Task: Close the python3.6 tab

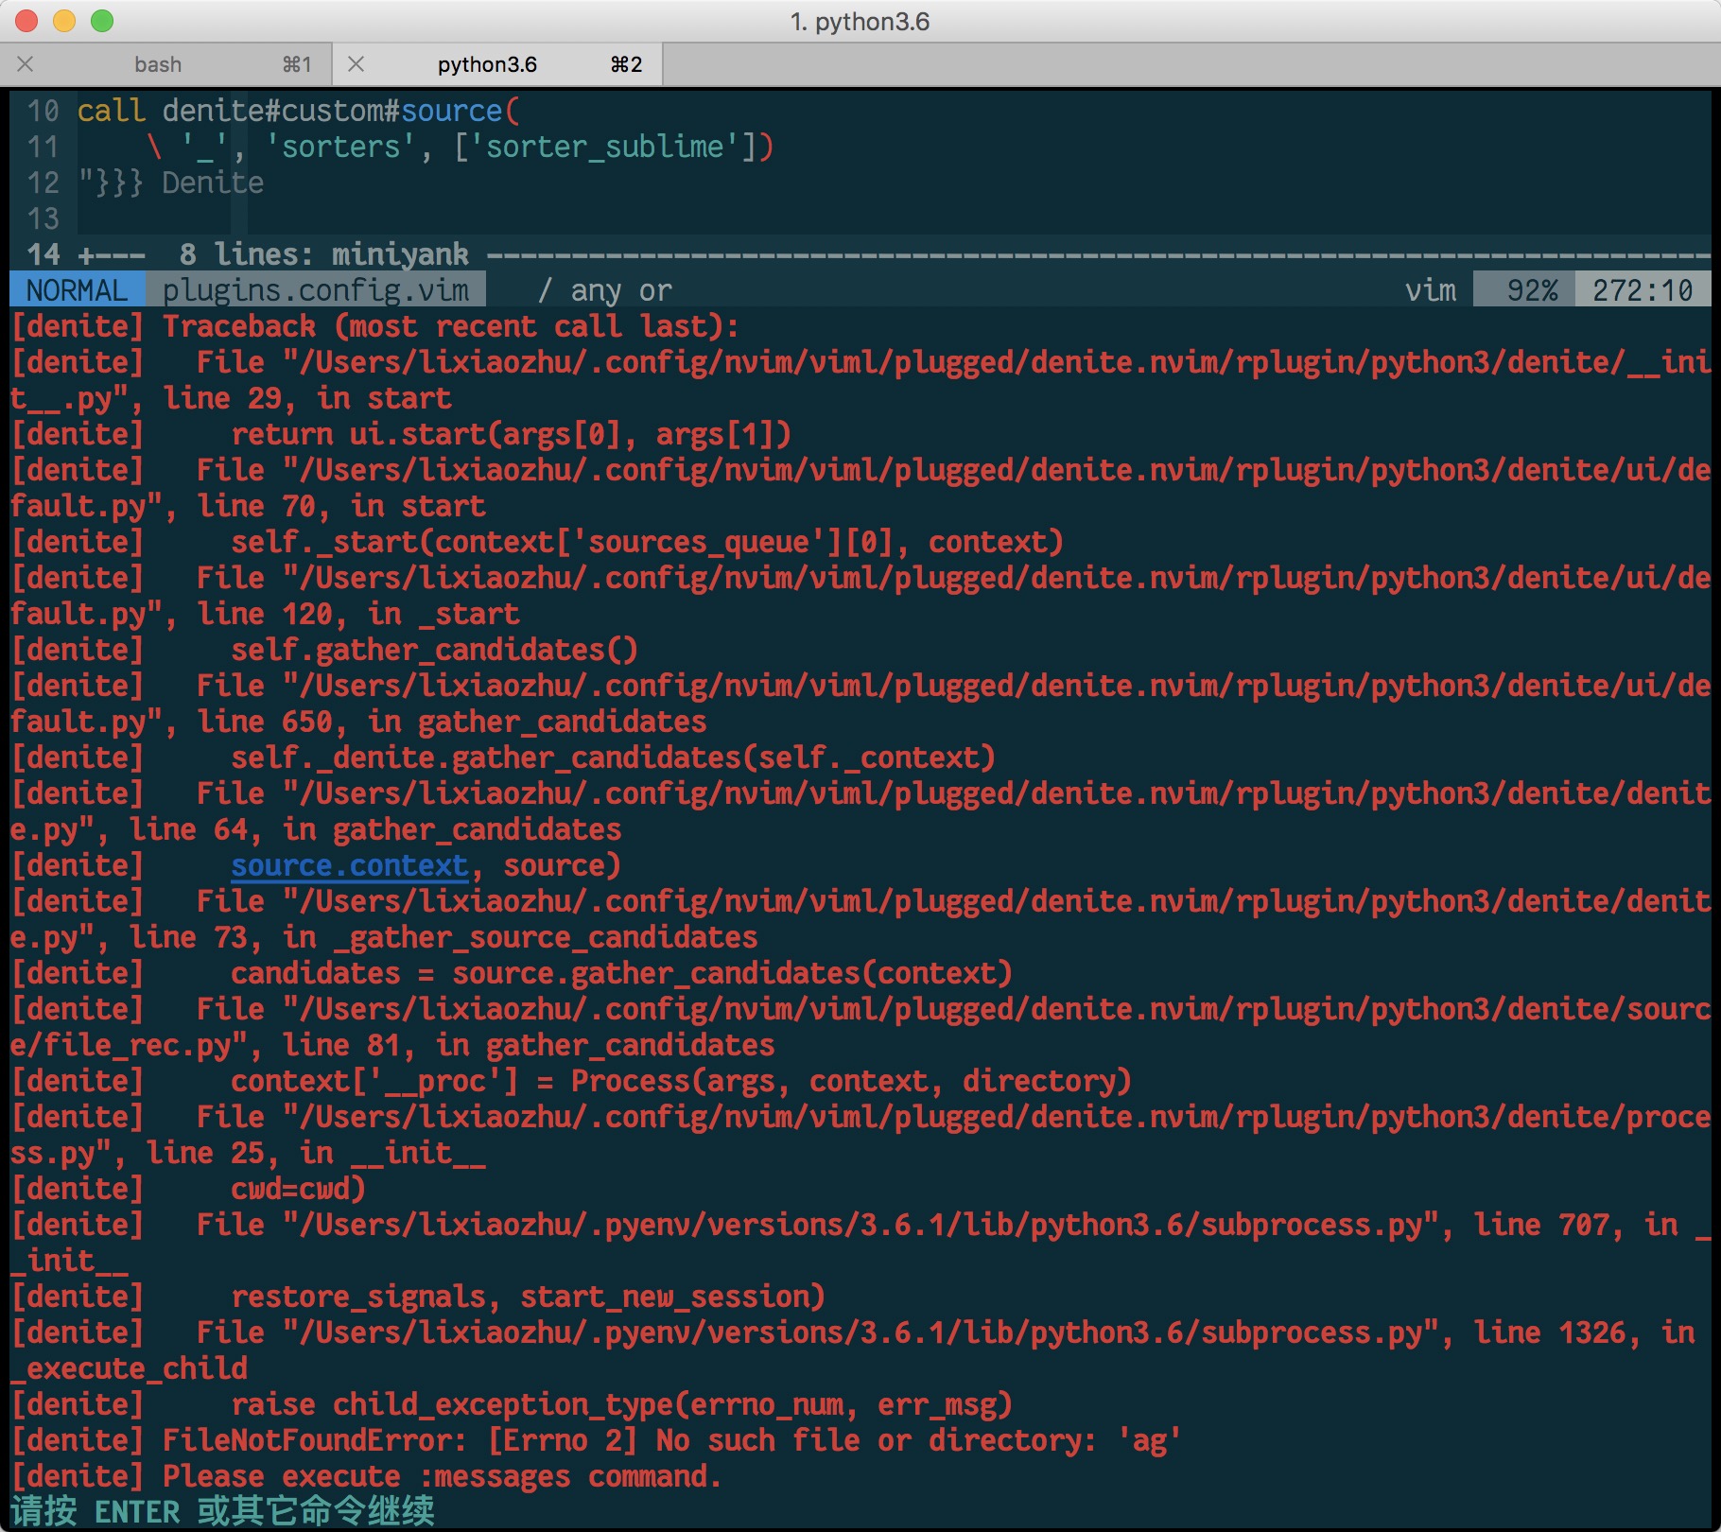Action: 356,64
